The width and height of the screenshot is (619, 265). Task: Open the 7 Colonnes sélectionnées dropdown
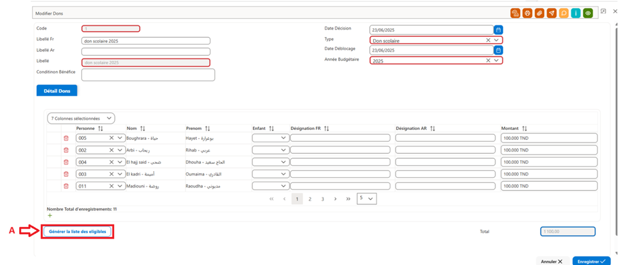[x=81, y=118]
